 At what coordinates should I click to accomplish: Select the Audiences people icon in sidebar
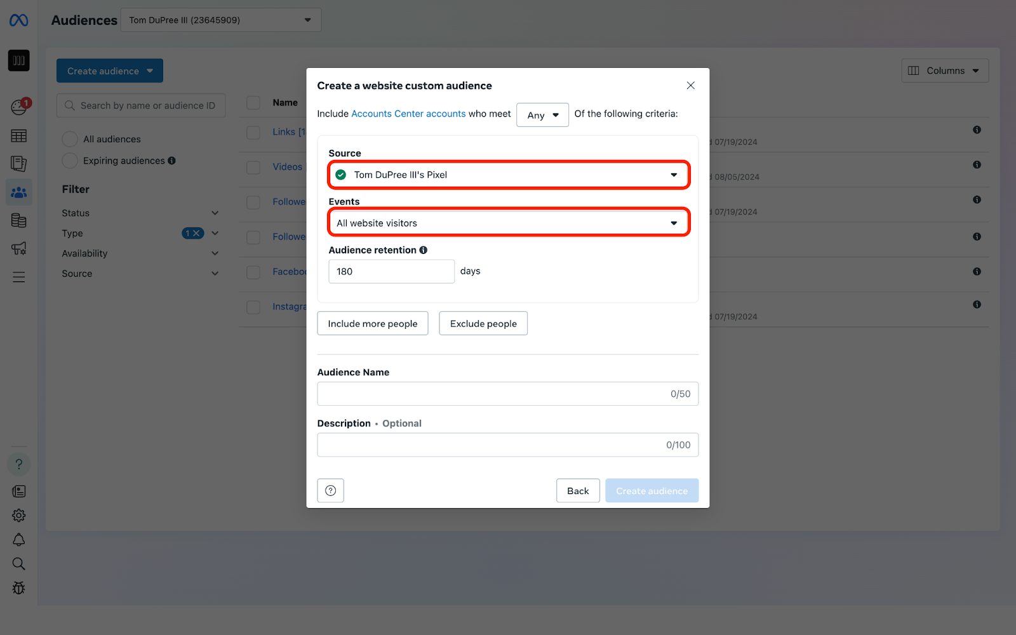coord(18,192)
